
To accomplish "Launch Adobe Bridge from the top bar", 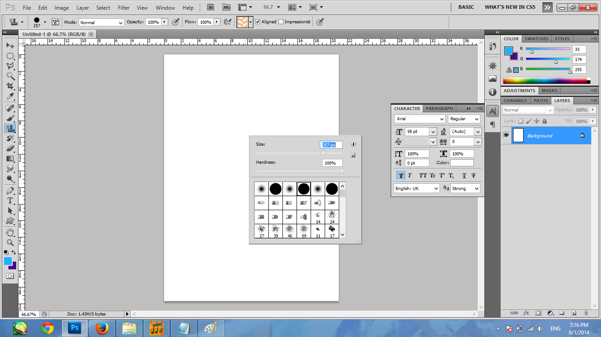I will (x=211, y=7).
